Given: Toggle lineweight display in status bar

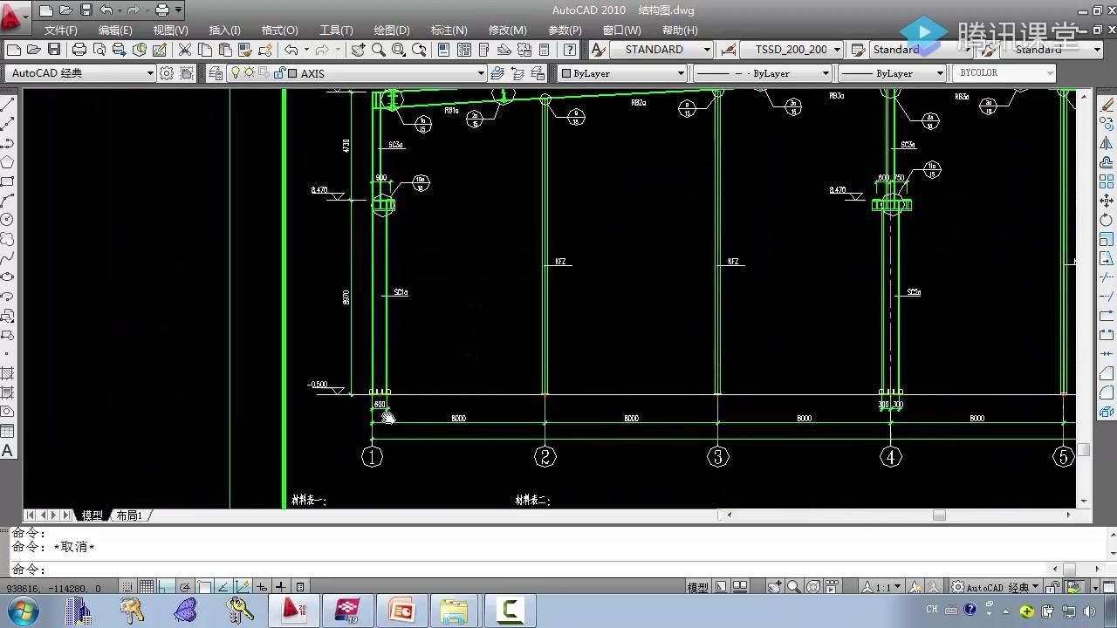Looking at the screenshot, I should (281, 587).
